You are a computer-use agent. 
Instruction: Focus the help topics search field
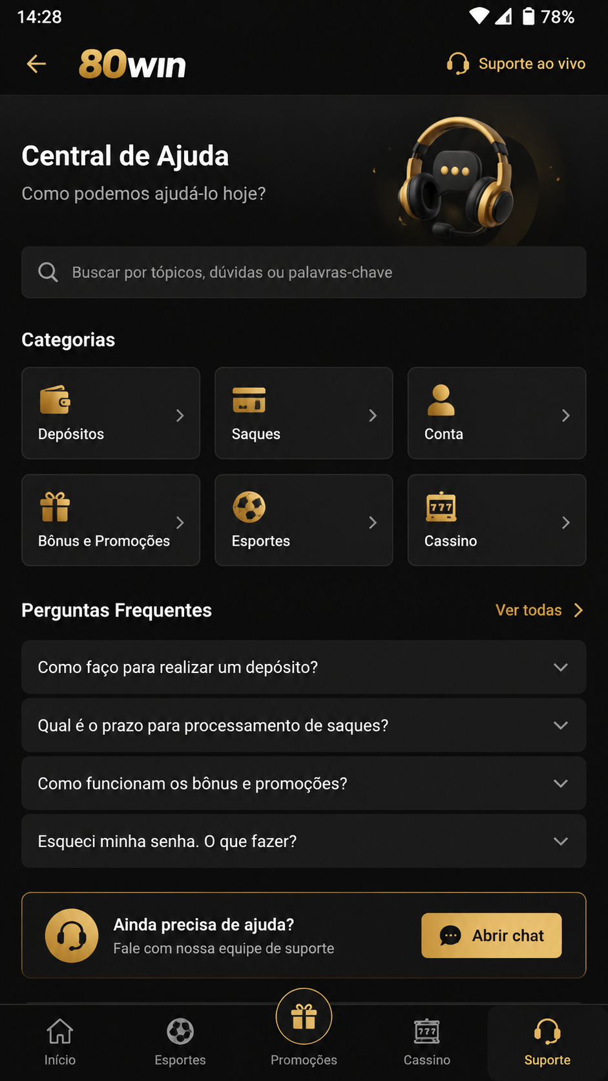304,272
